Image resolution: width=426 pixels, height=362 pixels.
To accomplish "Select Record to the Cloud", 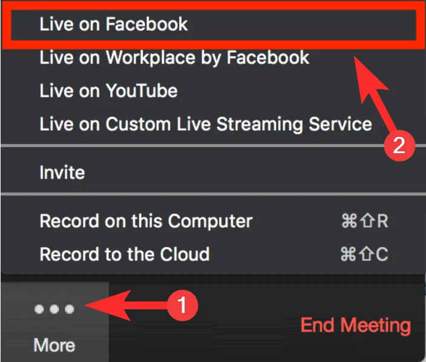I will [x=125, y=254].
